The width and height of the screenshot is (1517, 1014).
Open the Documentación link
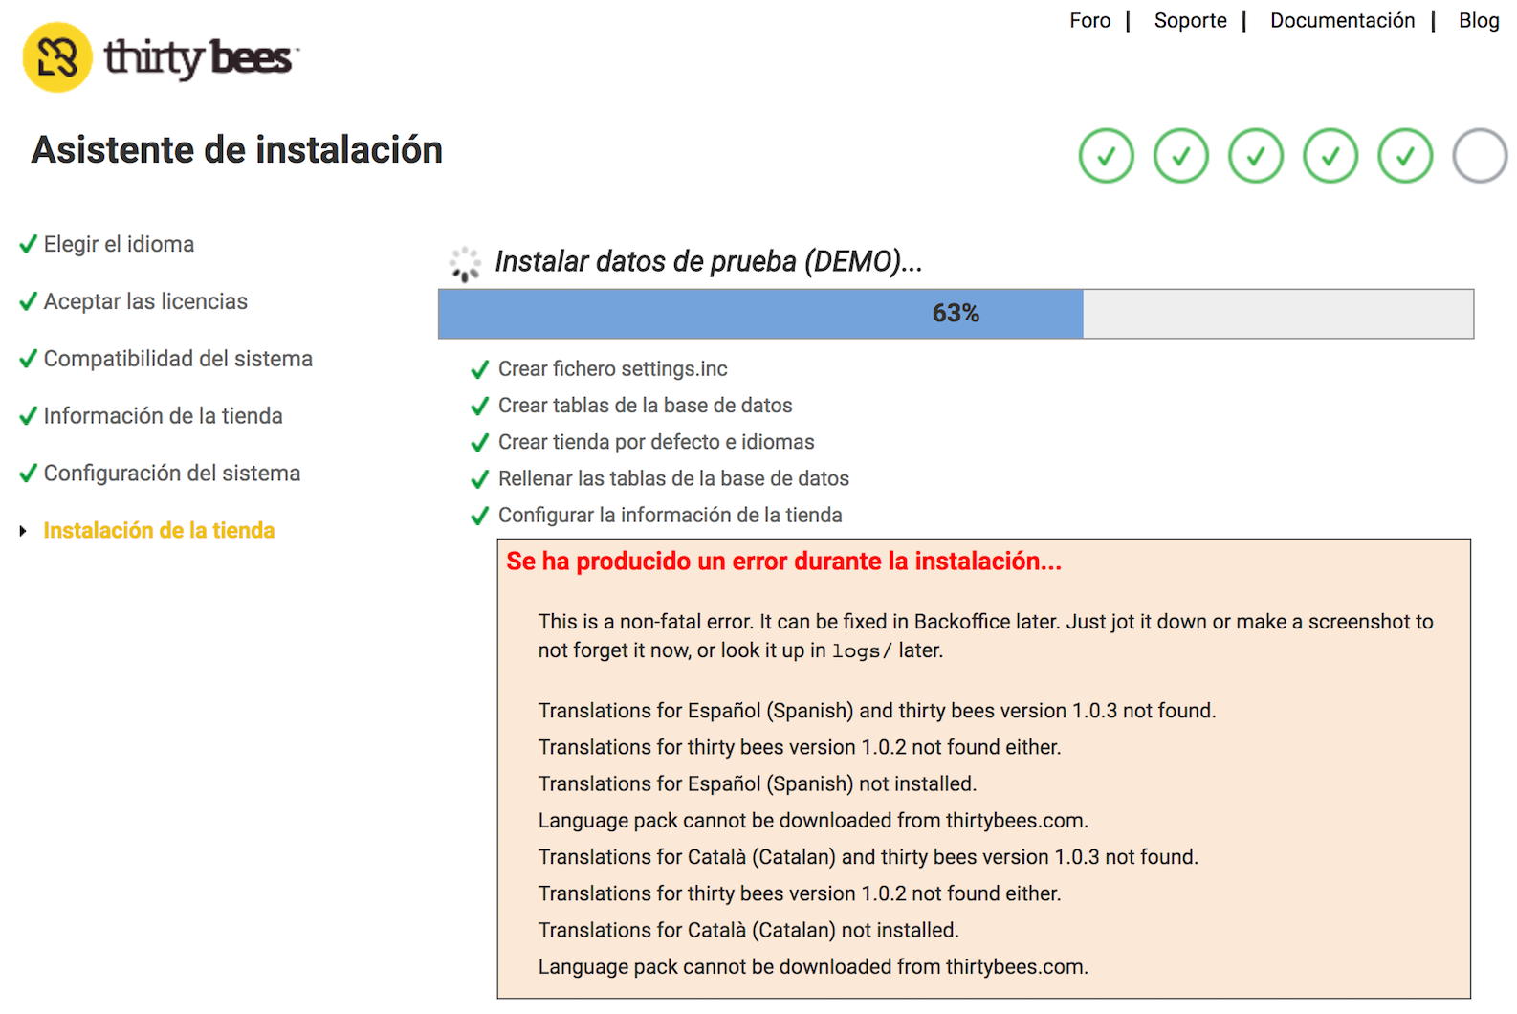tap(1342, 20)
